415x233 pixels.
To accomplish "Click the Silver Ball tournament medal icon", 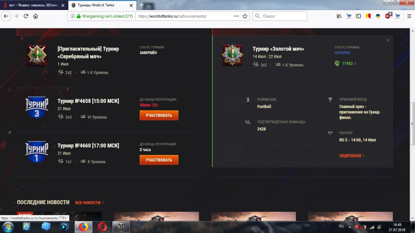I will [37, 56].
